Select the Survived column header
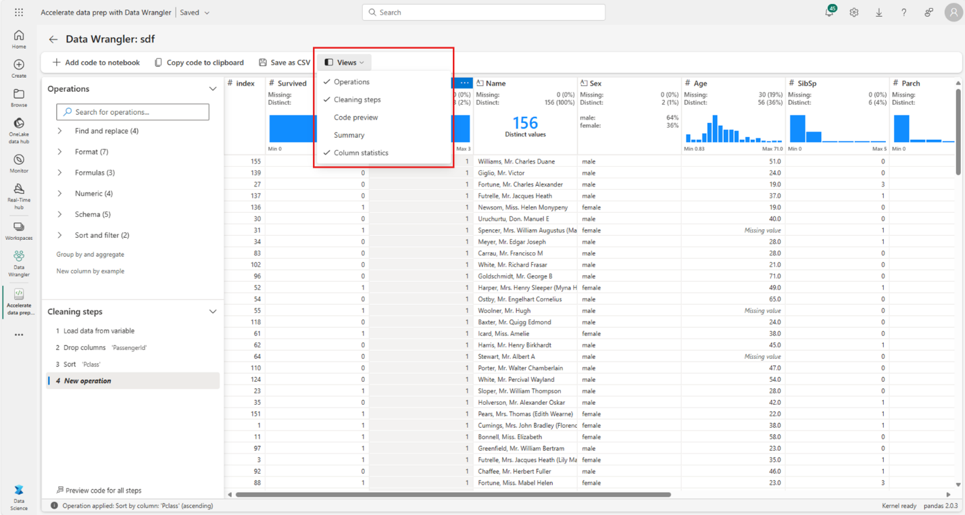The height and width of the screenshot is (515, 965). tap(292, 83)
